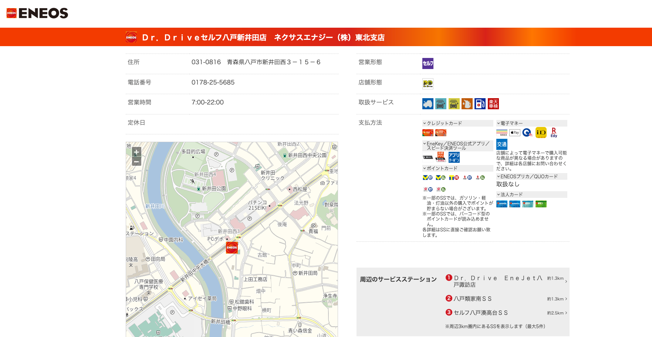
Task: Select the nanaco rainbow stripe icon
Action: 502,133
